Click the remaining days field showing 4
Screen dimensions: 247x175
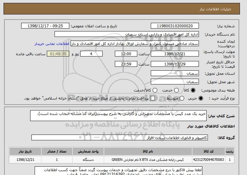pos(91,54)
